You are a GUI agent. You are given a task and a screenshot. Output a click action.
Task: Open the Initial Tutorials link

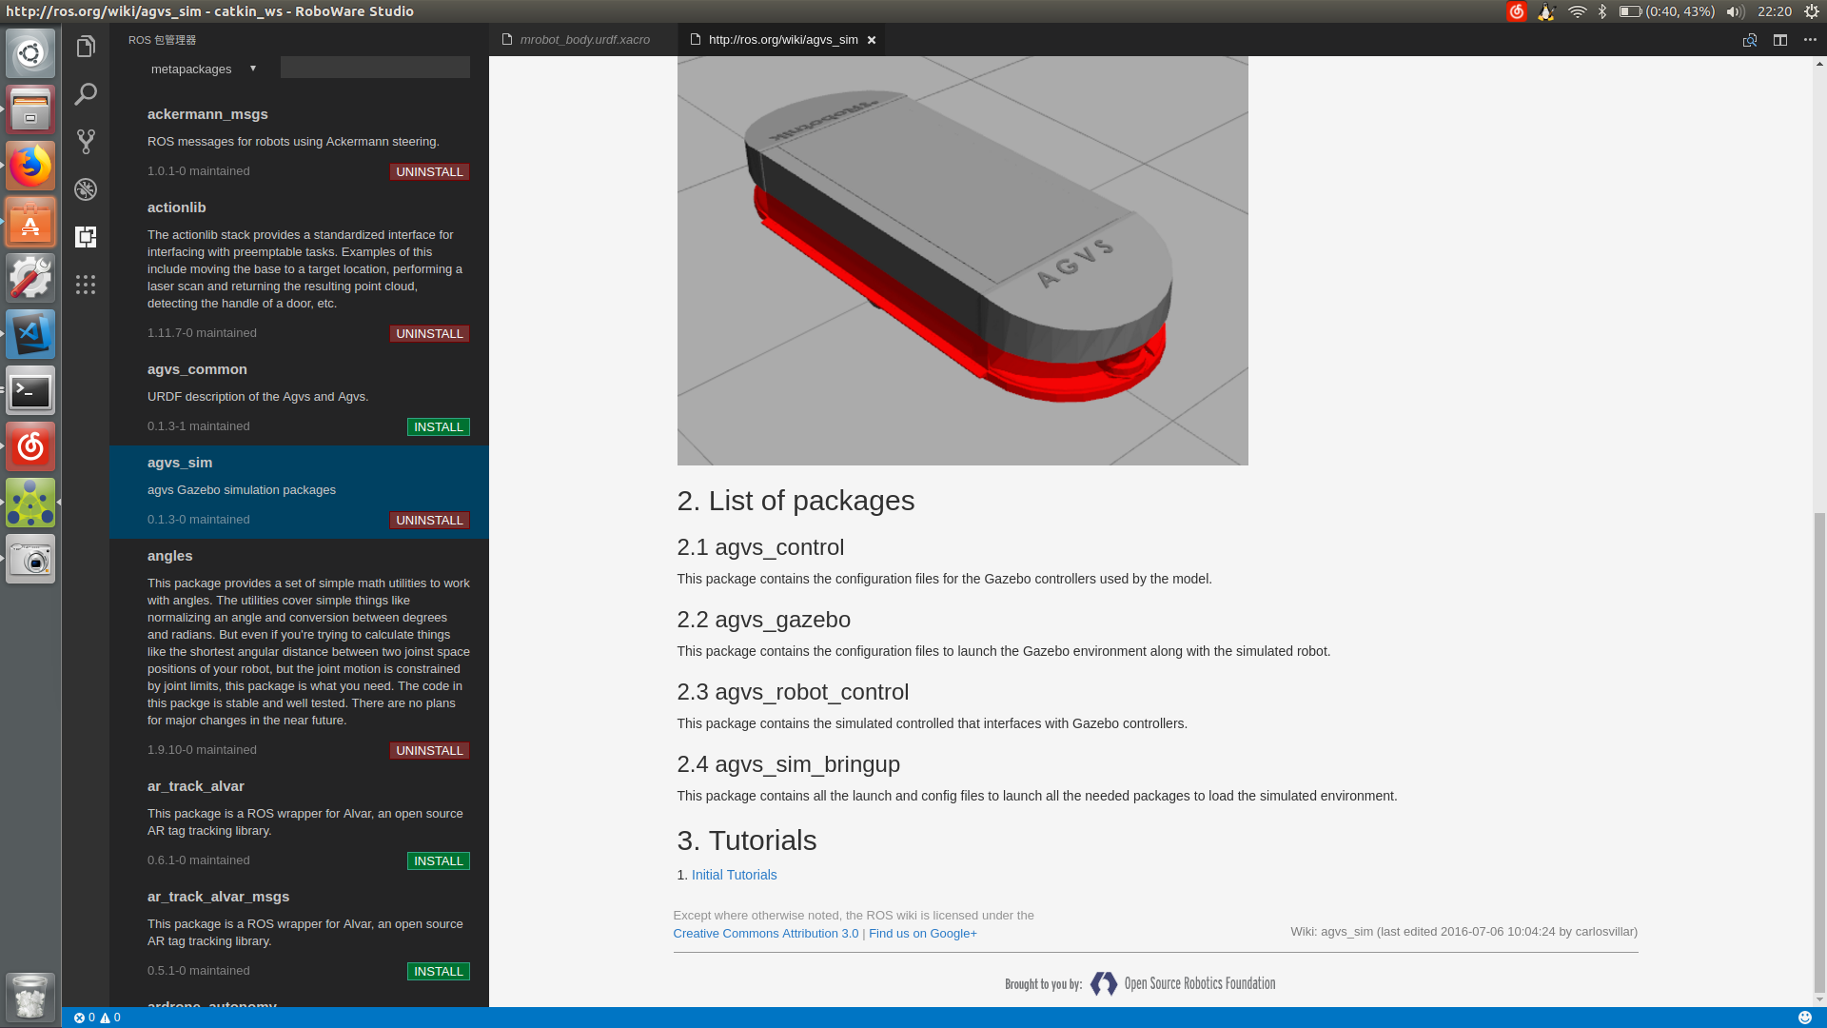click(734, 875)
